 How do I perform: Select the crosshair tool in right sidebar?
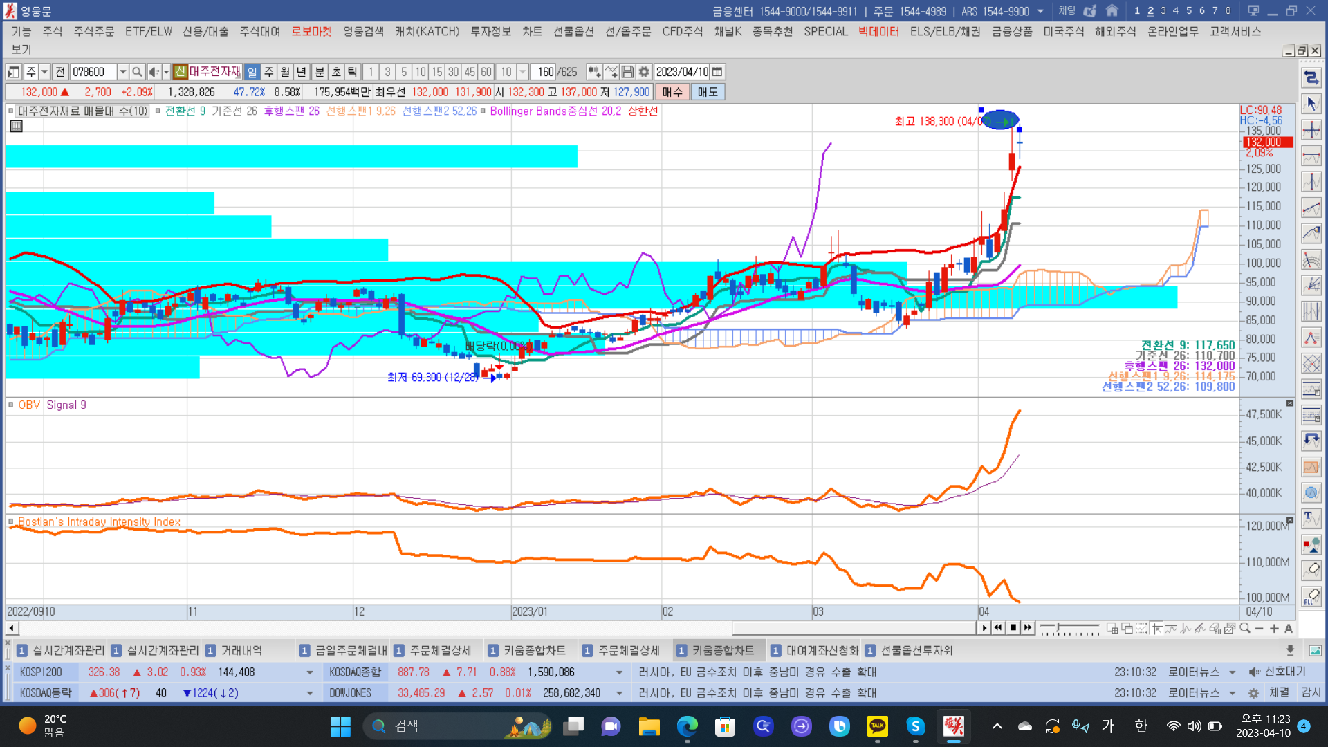click(x=1311, y=130)
